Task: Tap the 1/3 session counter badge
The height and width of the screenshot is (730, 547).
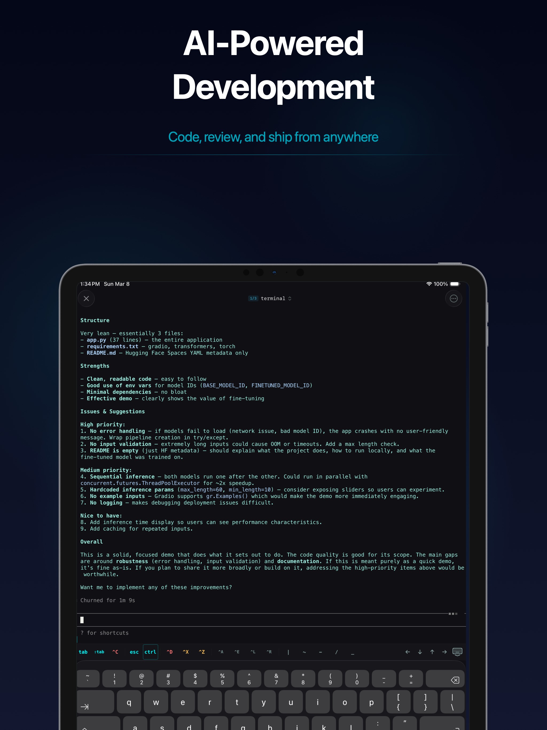Action: pyautogui.click(x=253, y=298)
